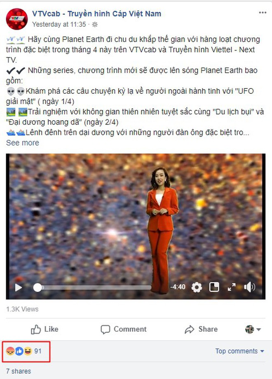
Task: Click the picture-in-picture video icon
Action: coord(214,287)
